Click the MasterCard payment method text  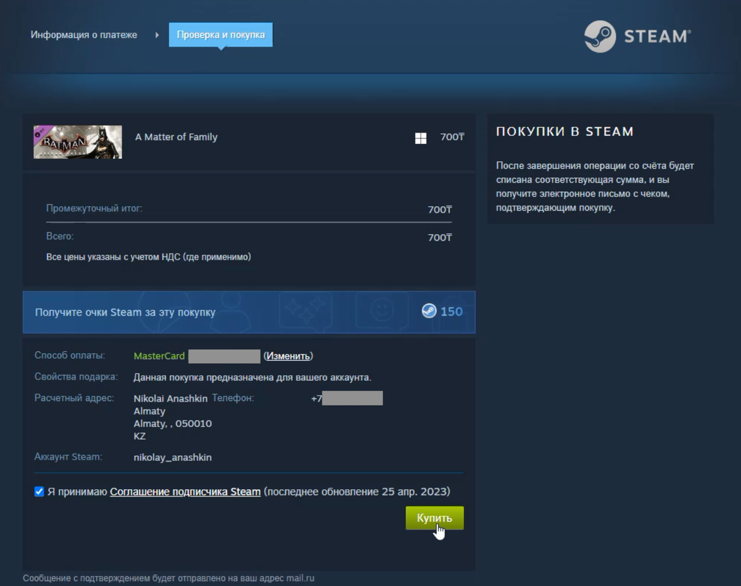click(x=159, y=356)
